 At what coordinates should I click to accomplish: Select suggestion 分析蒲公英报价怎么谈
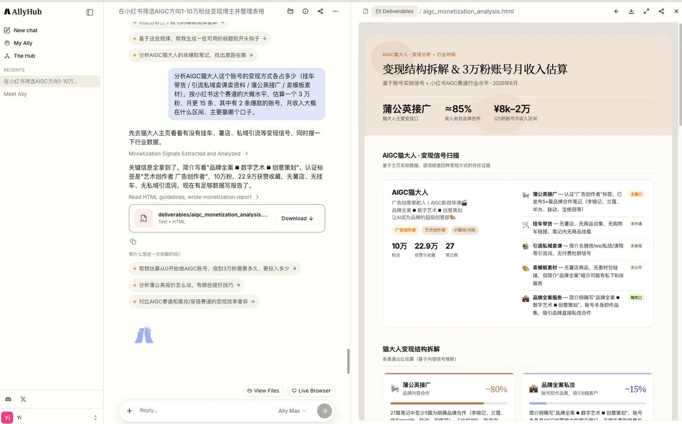point(186,285)
